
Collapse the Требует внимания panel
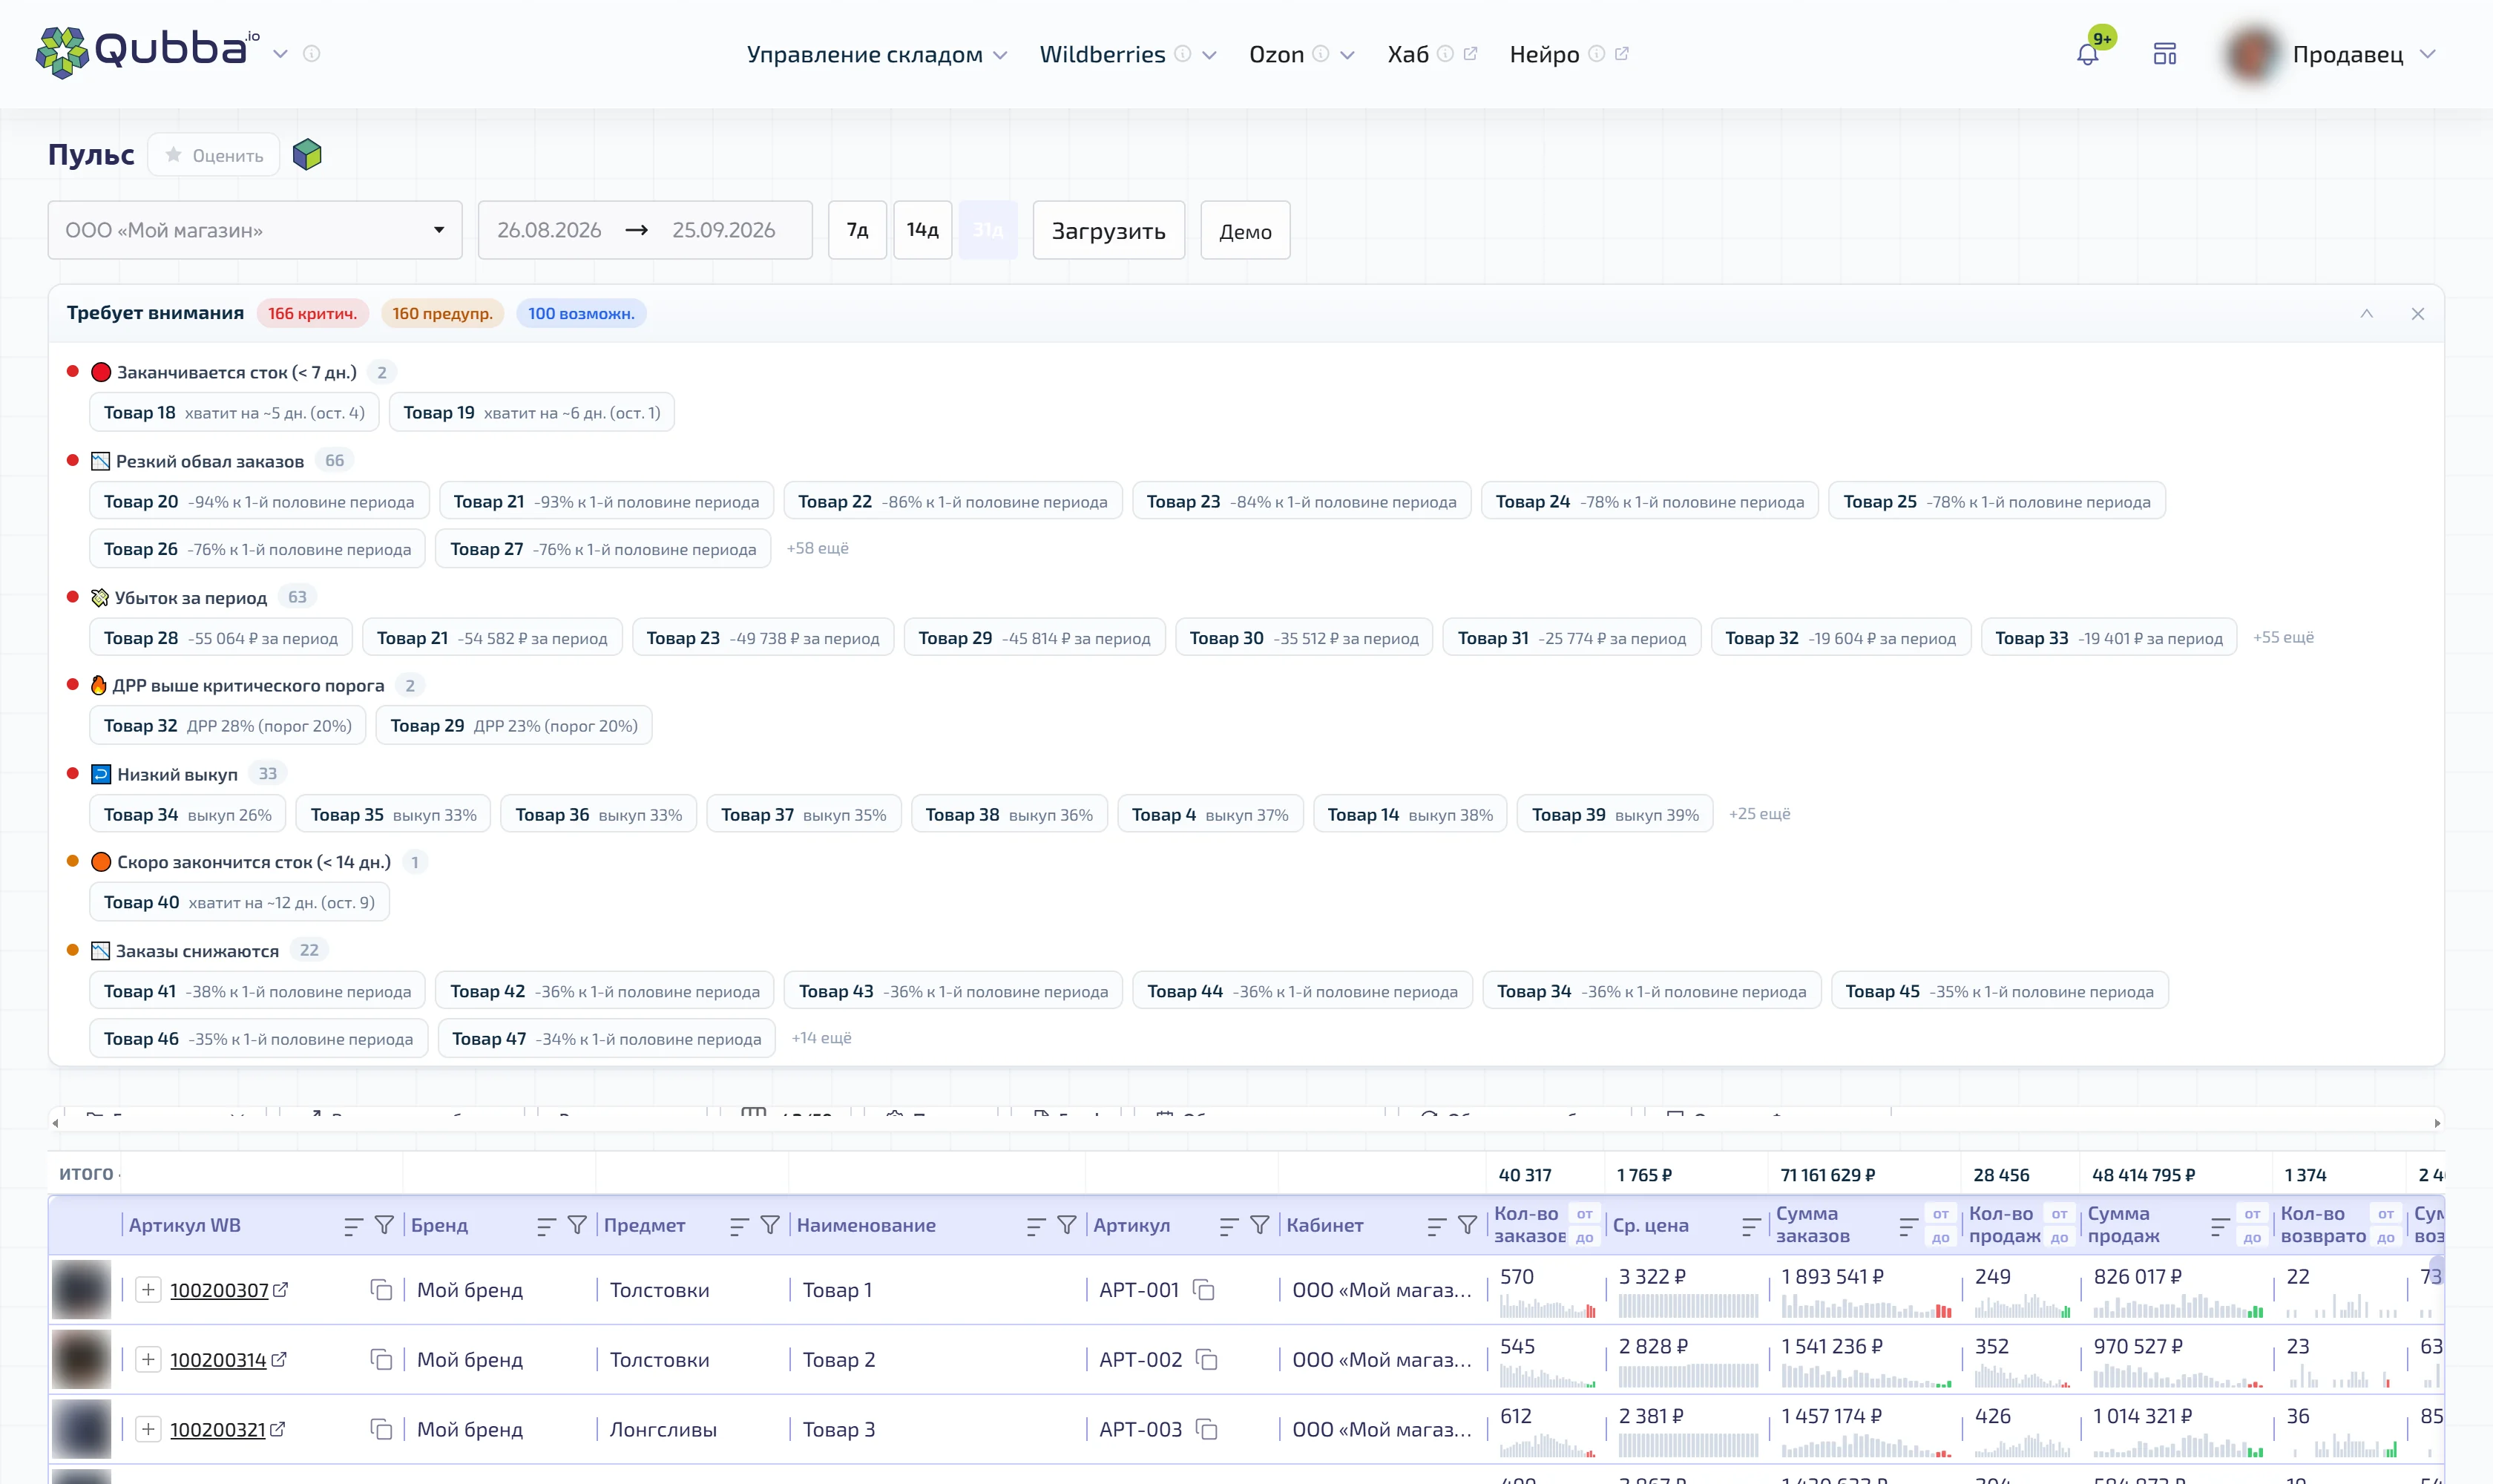click(x=2366, y=314)
